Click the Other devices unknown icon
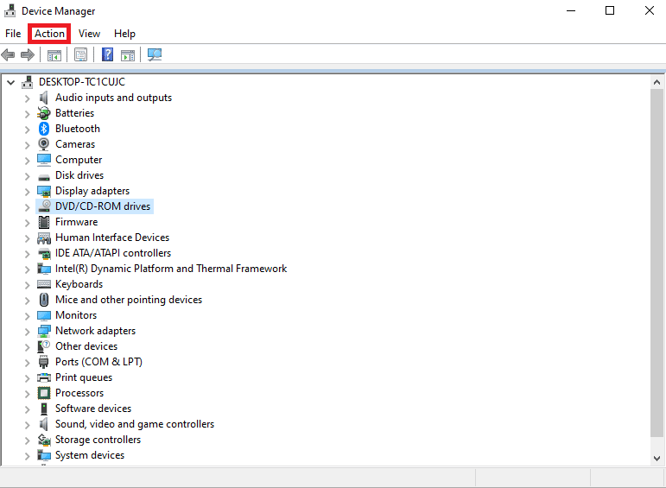Viewport: 666px width, 488px height. point(44,346)
